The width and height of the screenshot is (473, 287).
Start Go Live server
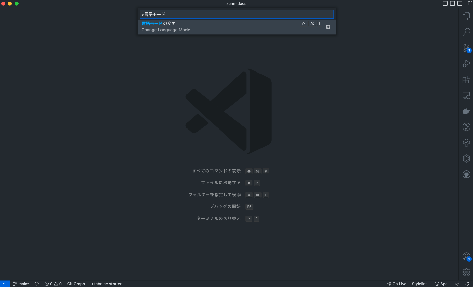tap(397, 284)
